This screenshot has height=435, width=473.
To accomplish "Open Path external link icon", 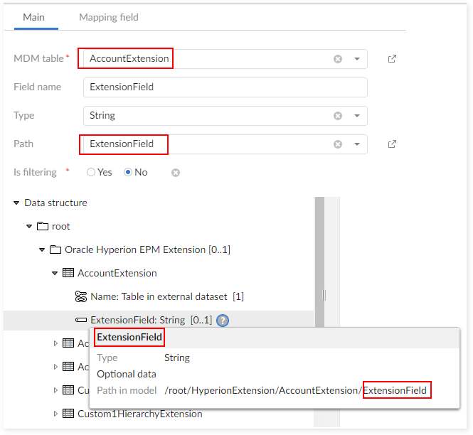I will point(392,144).
